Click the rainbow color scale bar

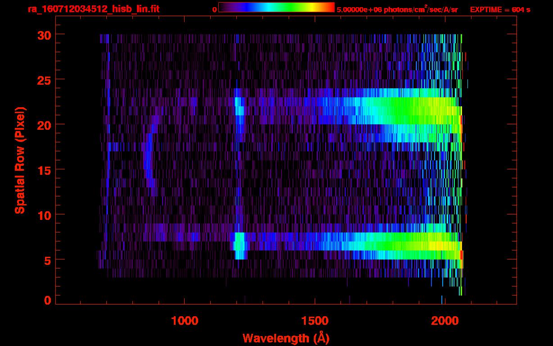tap(276, 8)
